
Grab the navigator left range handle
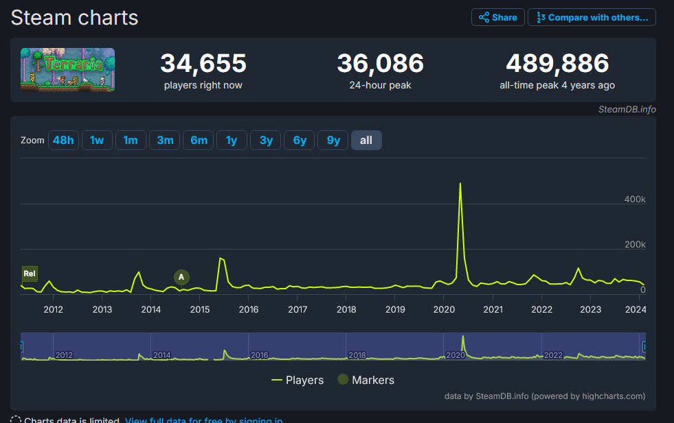[x=21, y=347]
